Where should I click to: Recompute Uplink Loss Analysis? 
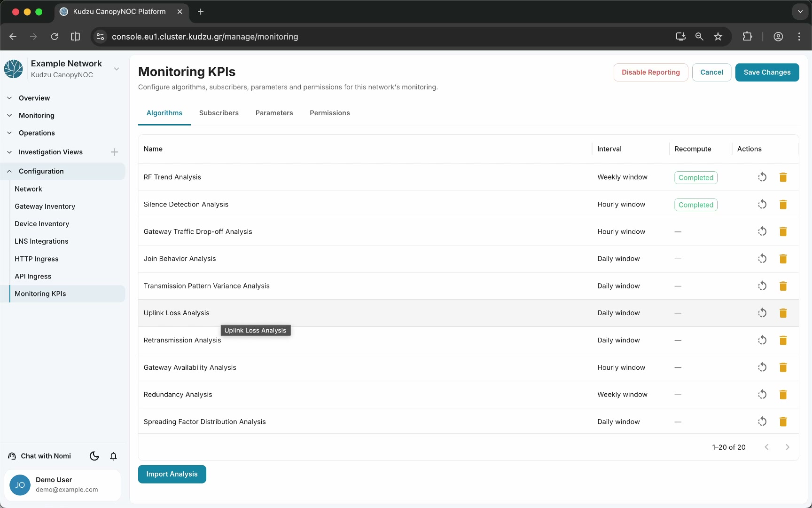(x=762, y=313)
